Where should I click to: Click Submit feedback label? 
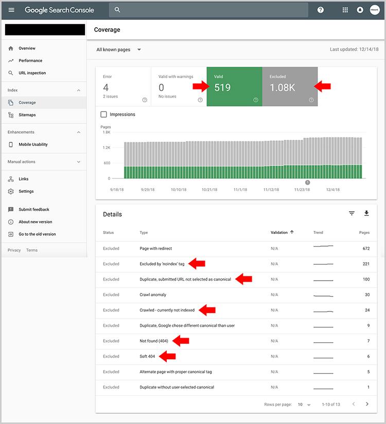[x=34, y=210]
